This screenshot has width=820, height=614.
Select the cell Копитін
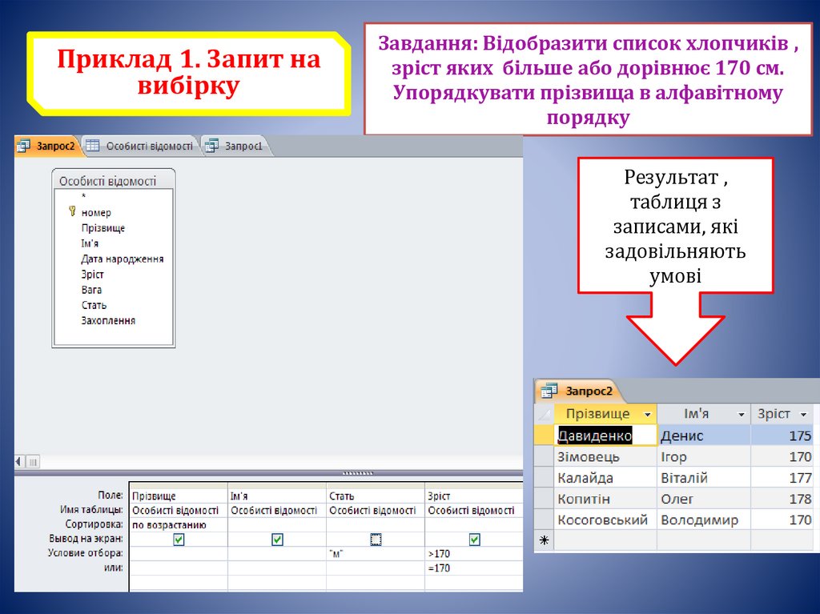coord(605,499)
